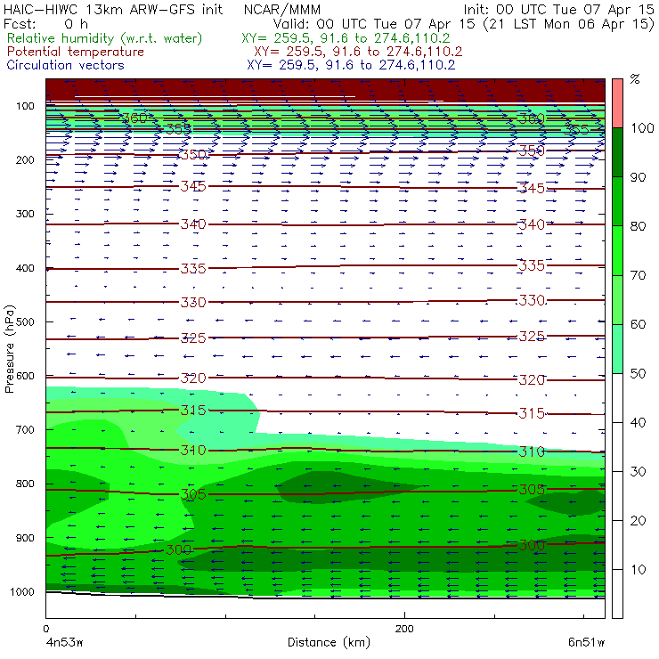Viewport: 659px width, 659px height.
Task: Click the '%' unit label above the colorbar
Action: (x=635, y=78)
